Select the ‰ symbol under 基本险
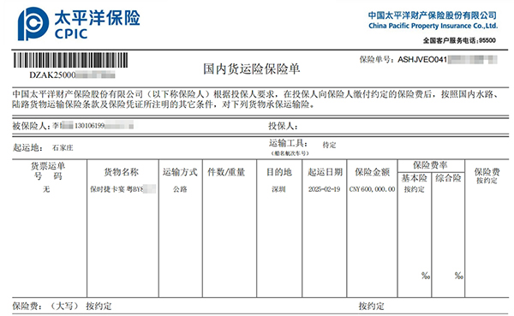The height and width of the screenshot is (316, 514). 426,276
